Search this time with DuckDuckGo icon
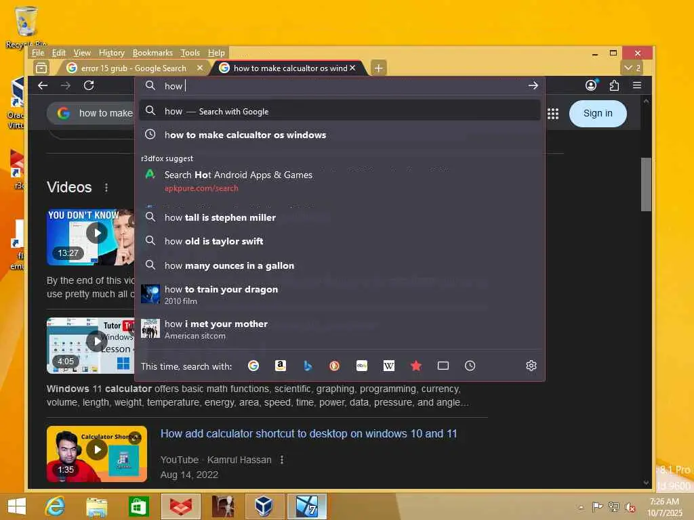 tap(334, 366)
